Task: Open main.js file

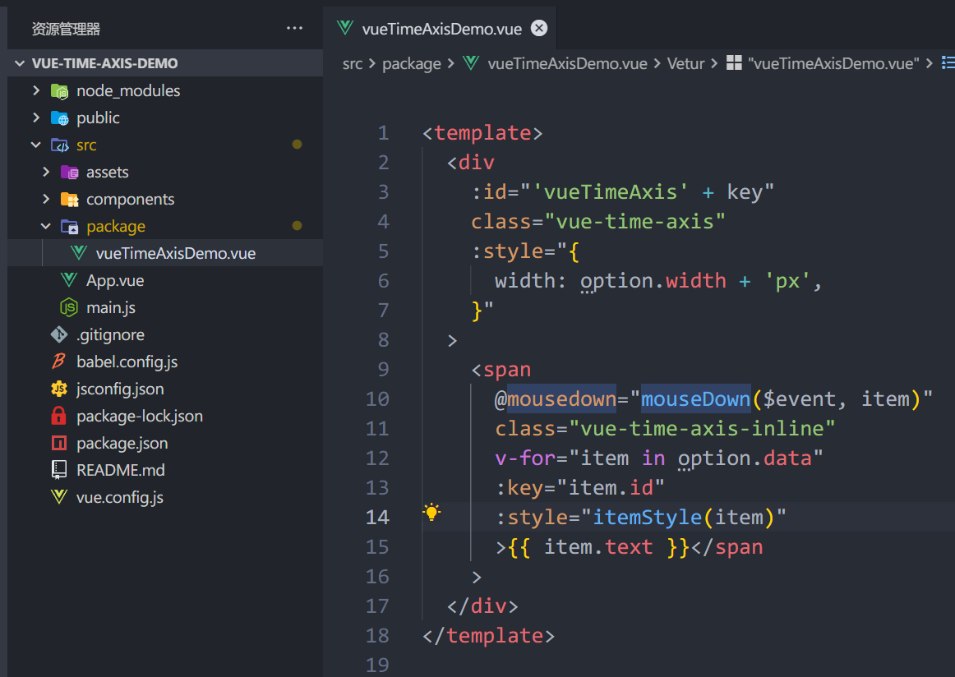Action: click(165, 307)
